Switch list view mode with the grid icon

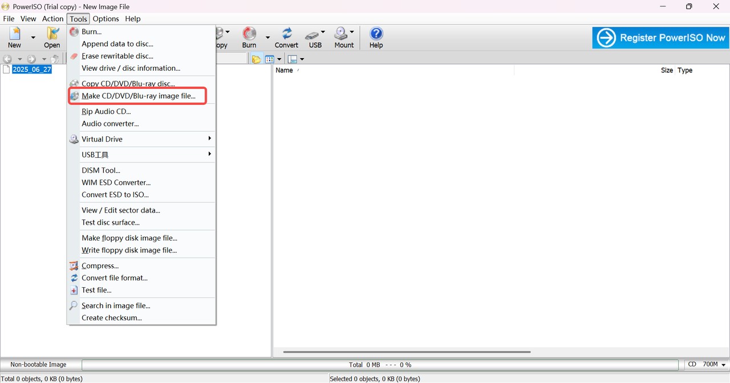click(x=270, y=59)
